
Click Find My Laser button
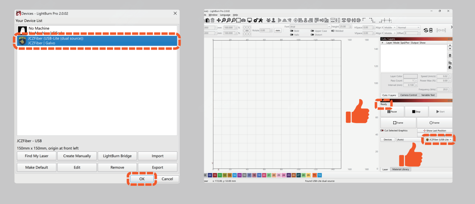click(x=36, y=156)
